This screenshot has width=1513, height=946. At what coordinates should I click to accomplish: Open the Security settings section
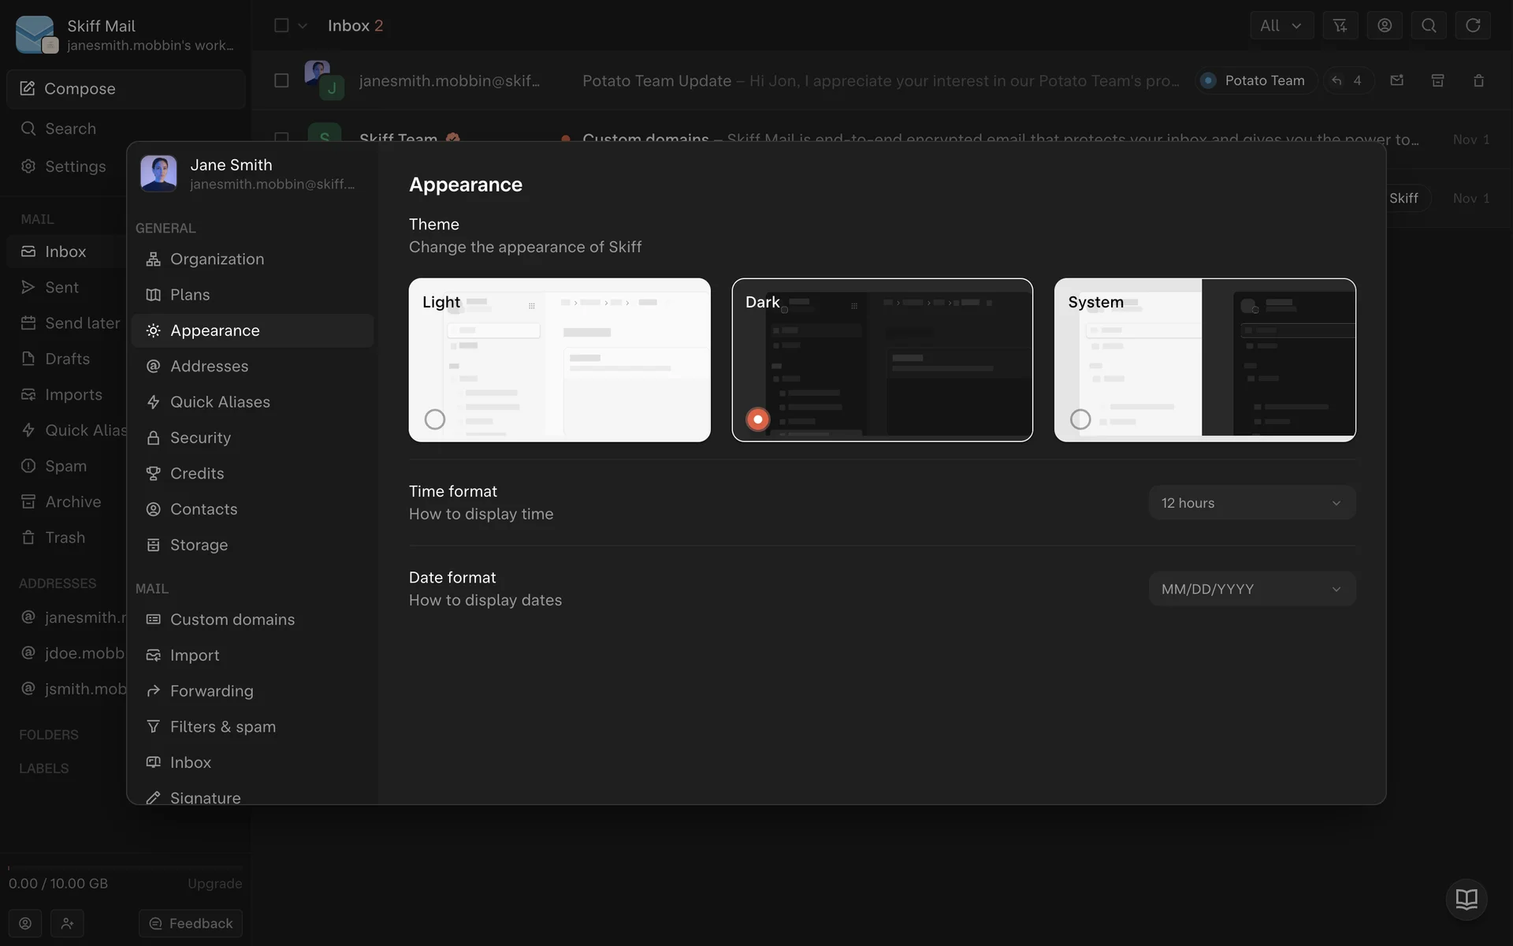(x=200, y=438)
